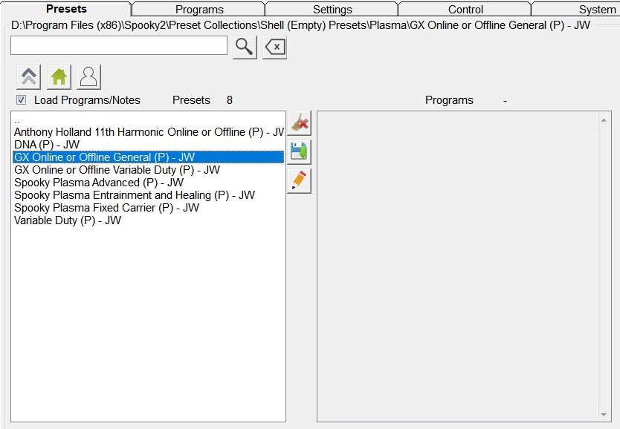Screen dimensions: 620x429
Task: Uncheck Load Programs/Notes checkbox
Action: click(22, 100)
